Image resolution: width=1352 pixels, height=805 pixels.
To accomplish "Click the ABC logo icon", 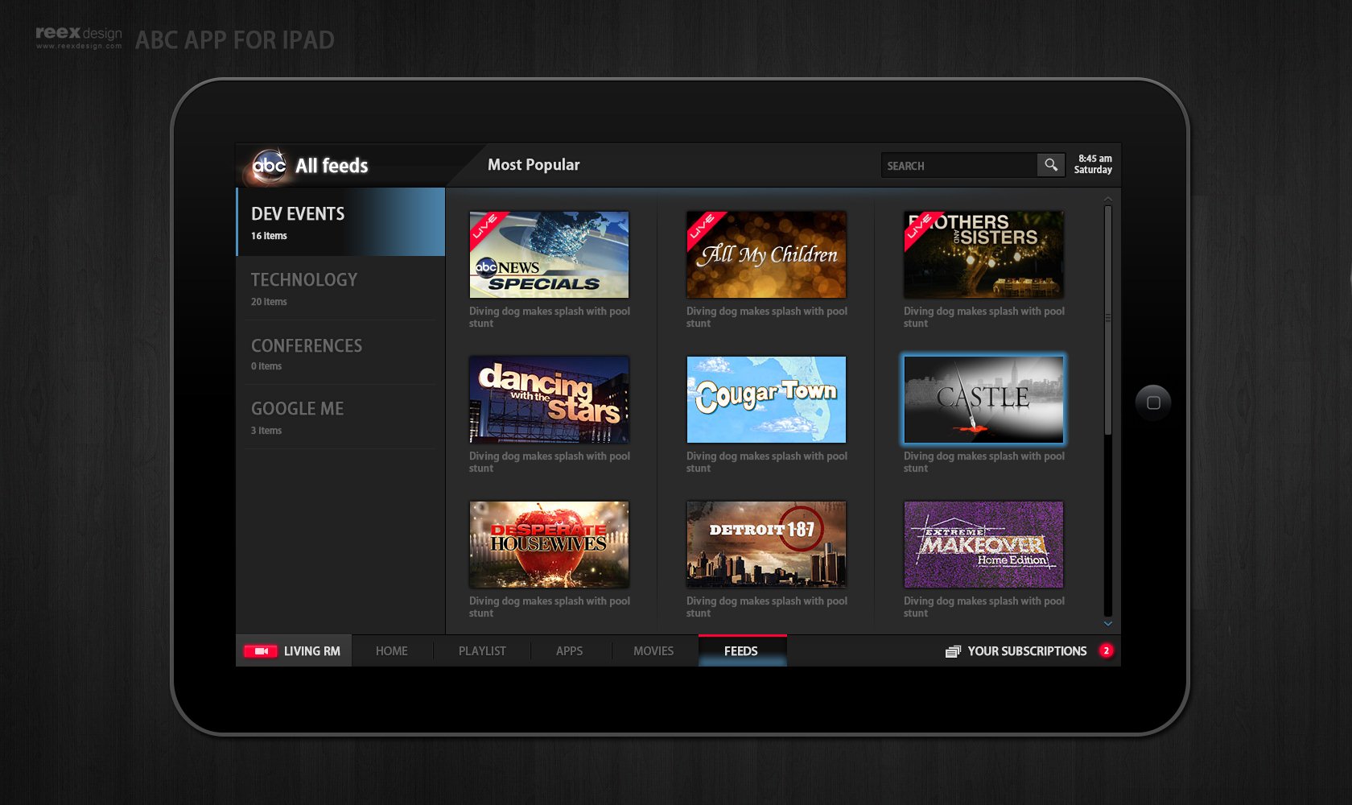I will tap(269, 166).
